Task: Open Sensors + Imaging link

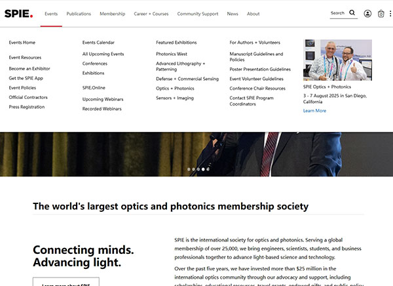Action: click(x=175, y=98)
